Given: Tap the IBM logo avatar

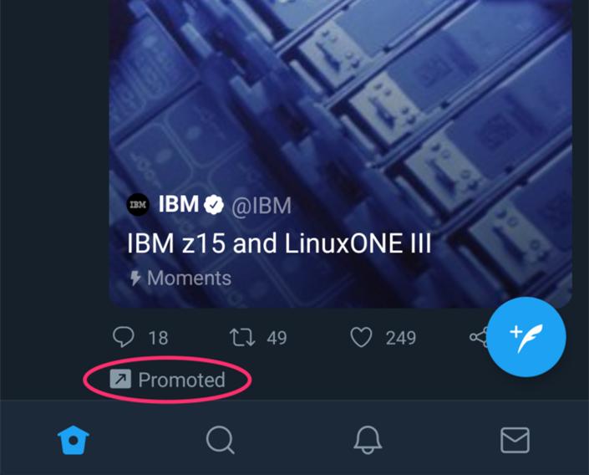Looking at the screenshot, I should (x=138, y=205).
